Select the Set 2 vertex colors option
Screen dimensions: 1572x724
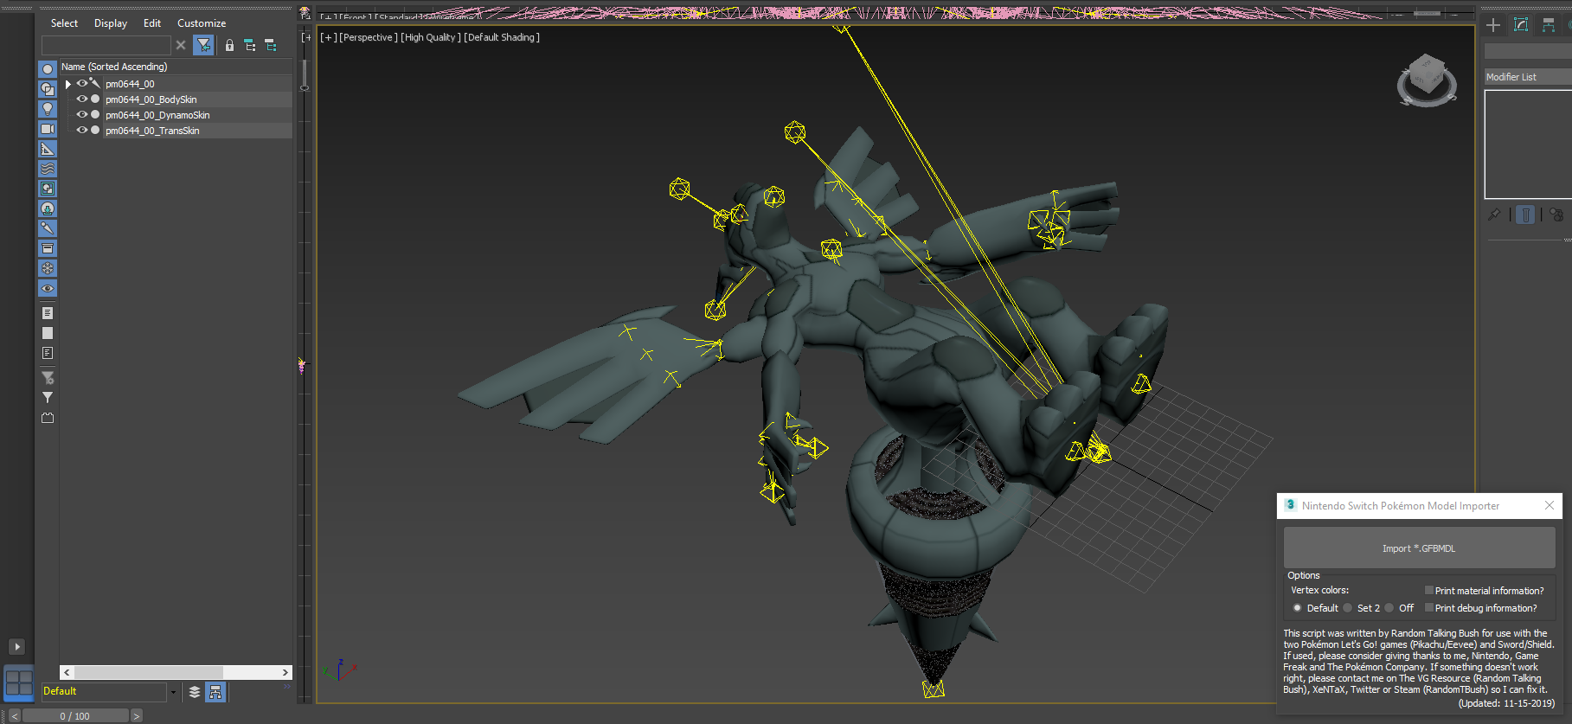pyautogui.click(x=1348, y=608)
